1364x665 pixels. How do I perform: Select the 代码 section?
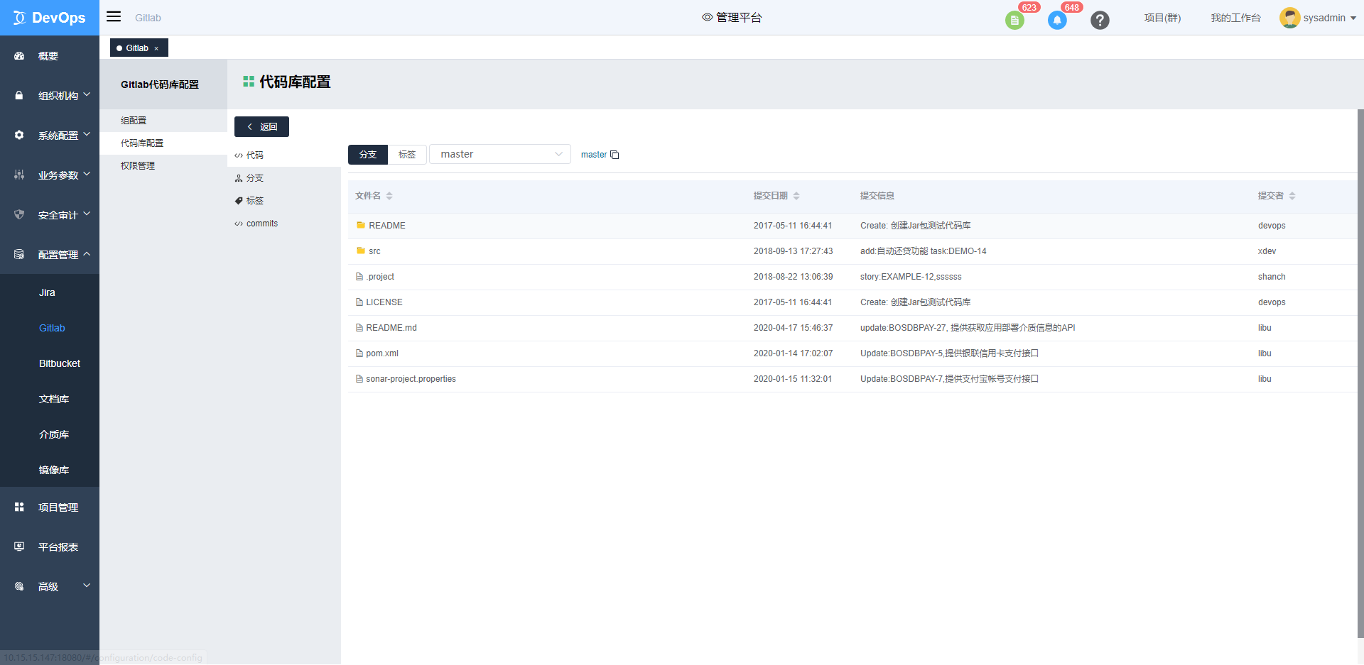[x=284, y=155]
